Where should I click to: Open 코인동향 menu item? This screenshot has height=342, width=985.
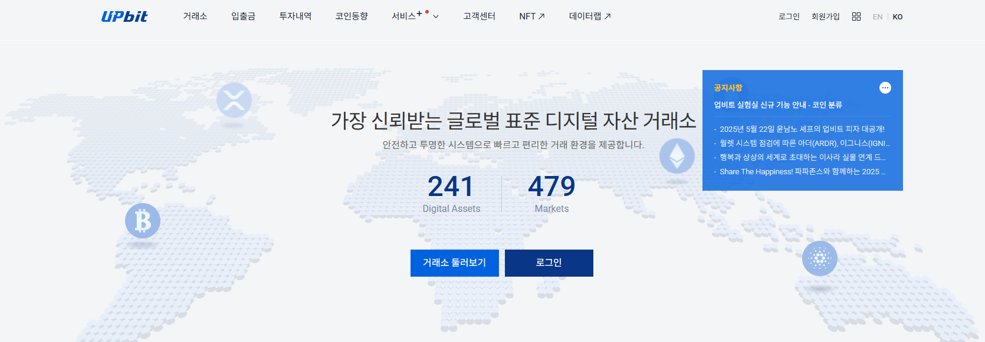352,16
